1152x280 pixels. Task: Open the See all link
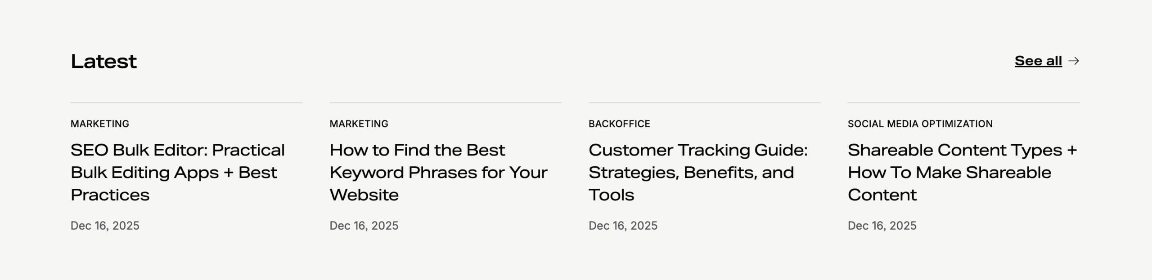point(1038,61)
